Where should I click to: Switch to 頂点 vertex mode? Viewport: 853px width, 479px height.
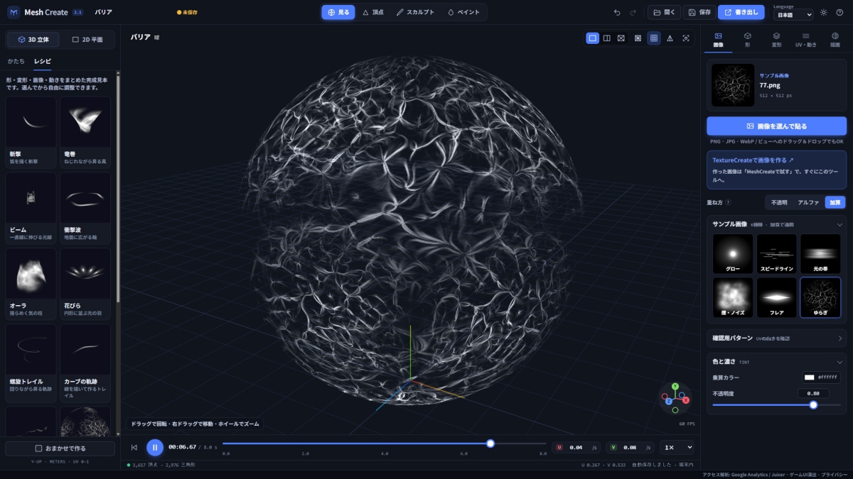pyautogui.click(x=373, y=12)
